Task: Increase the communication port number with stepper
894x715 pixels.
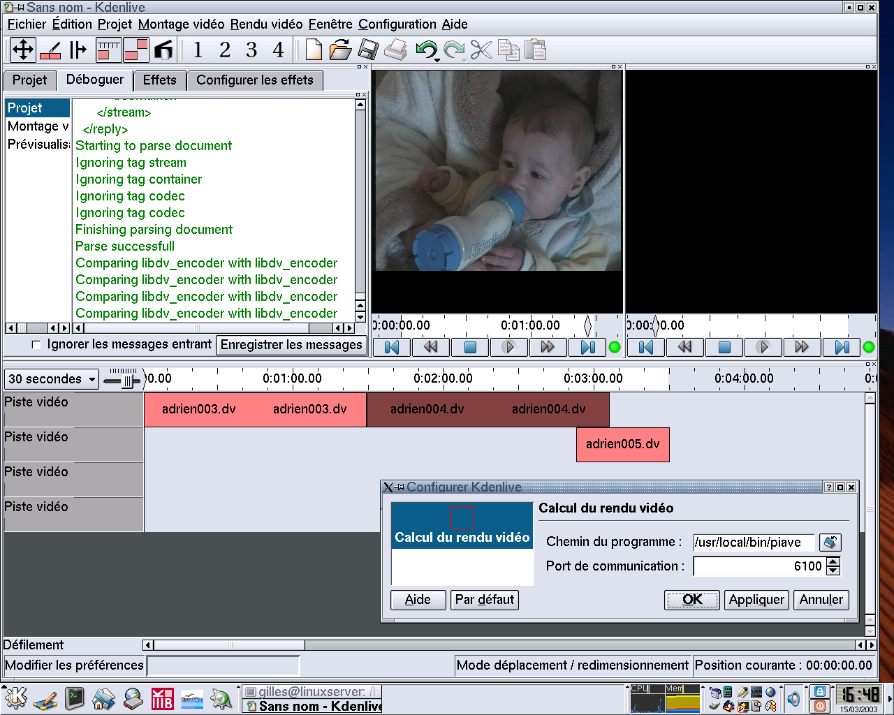Action: coord(833,561)
